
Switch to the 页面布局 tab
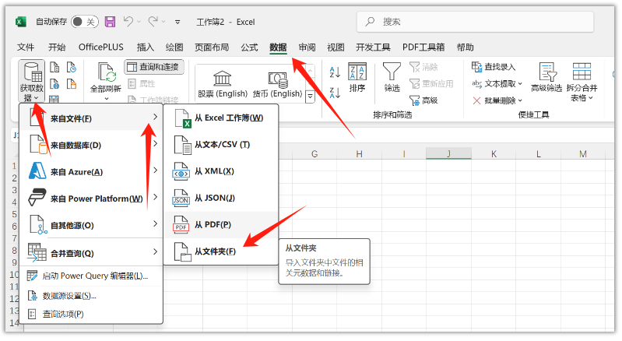point(212,47)
